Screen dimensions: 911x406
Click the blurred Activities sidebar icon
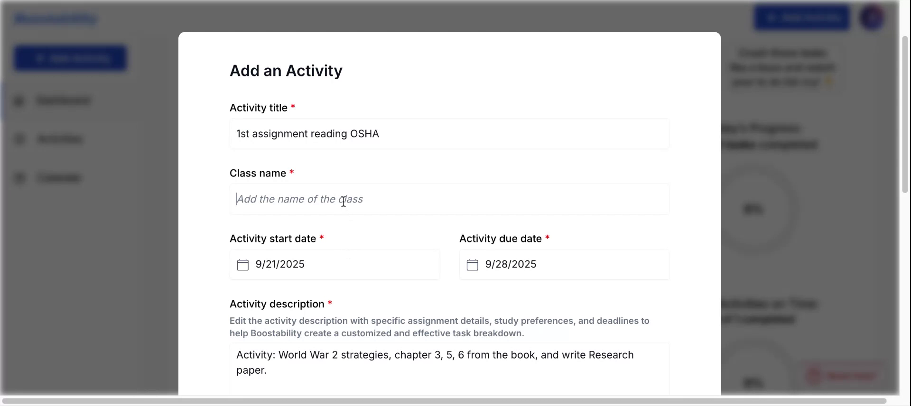pos(19,139)
